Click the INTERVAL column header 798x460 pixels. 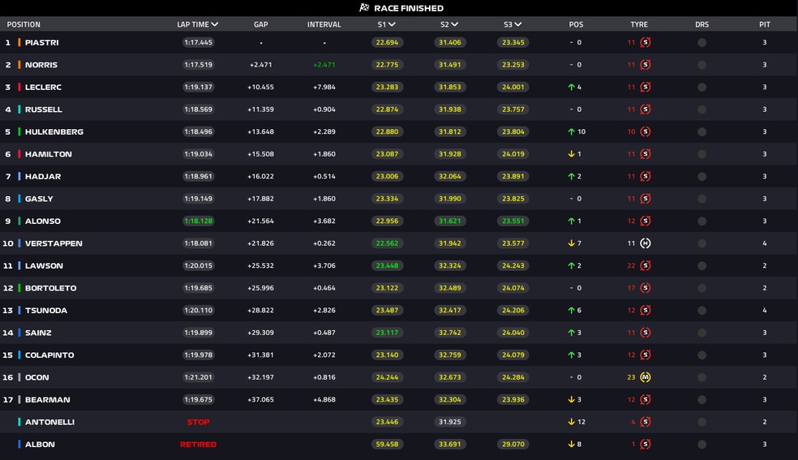(x=324, y=24)
